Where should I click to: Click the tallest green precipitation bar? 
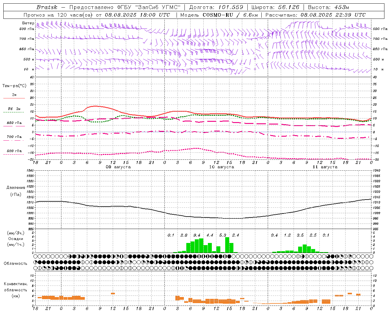point(227,245)
